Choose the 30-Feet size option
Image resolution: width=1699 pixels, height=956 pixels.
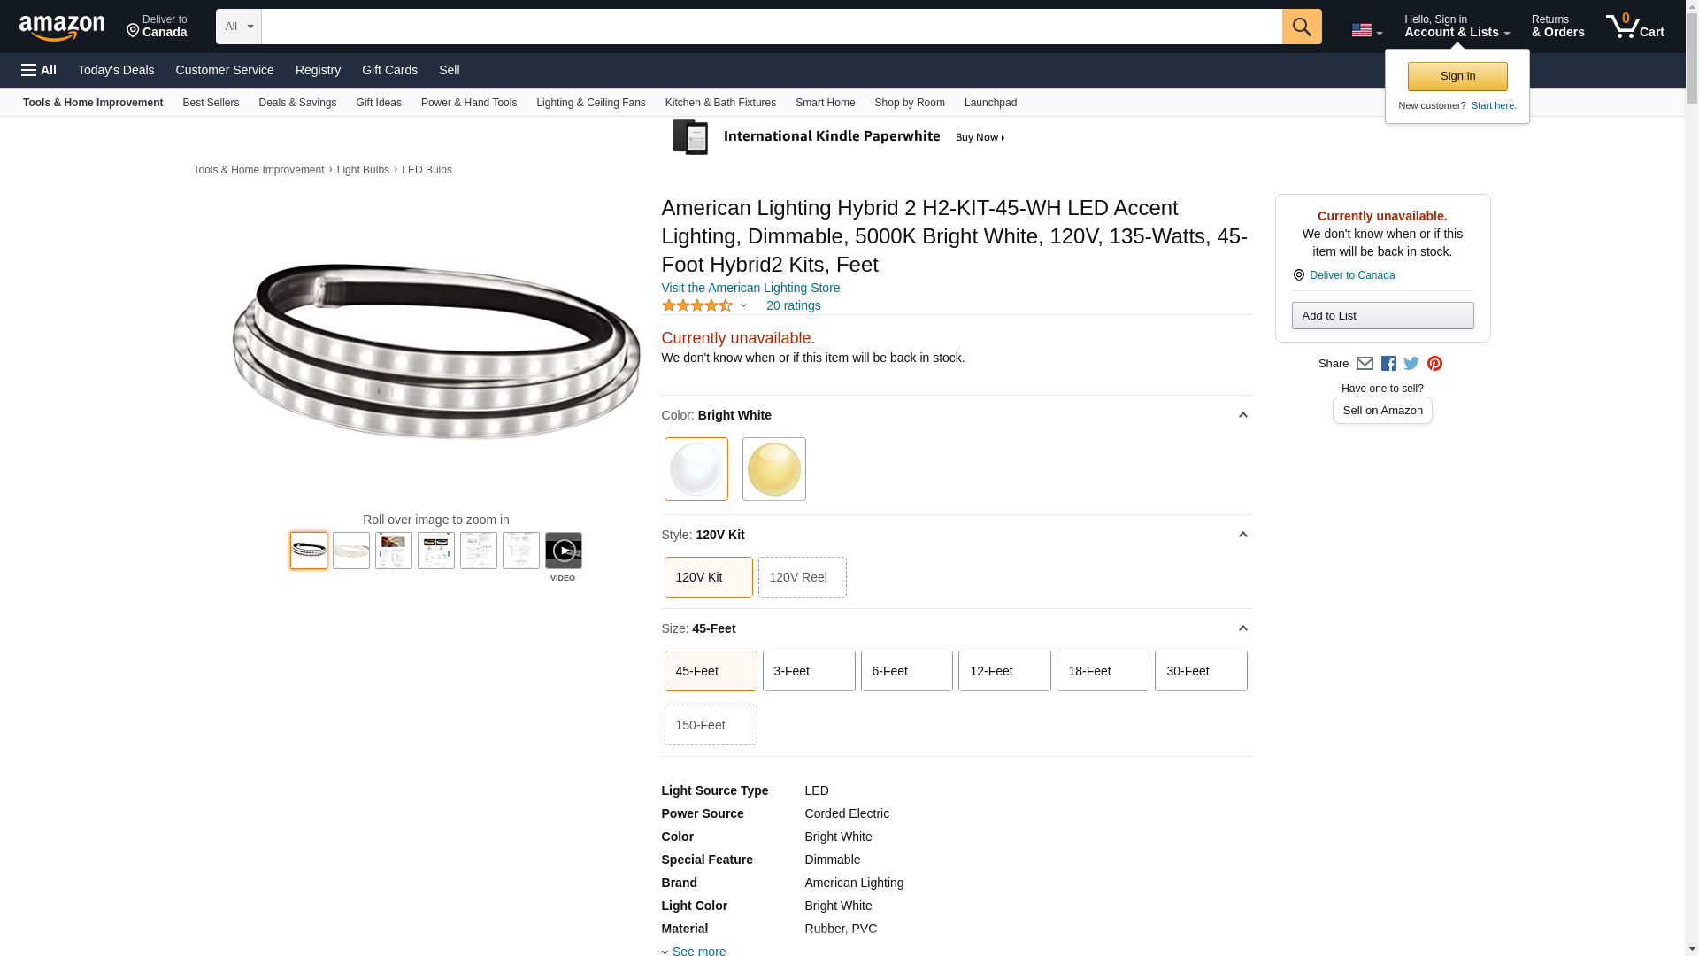pos(1200,671)
